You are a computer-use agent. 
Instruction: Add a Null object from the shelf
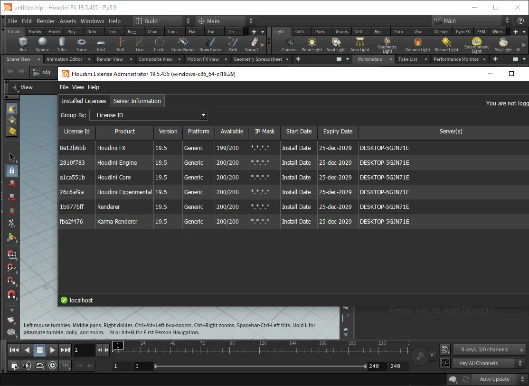coord(120,45)
